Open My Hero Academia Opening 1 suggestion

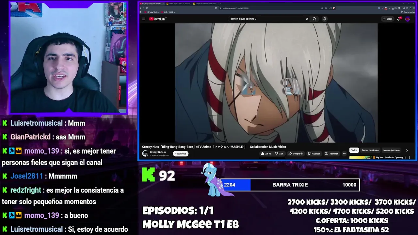390,157
